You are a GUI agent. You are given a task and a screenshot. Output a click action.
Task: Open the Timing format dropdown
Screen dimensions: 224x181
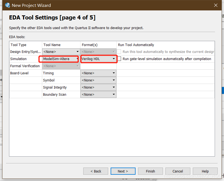coord(98,73)
